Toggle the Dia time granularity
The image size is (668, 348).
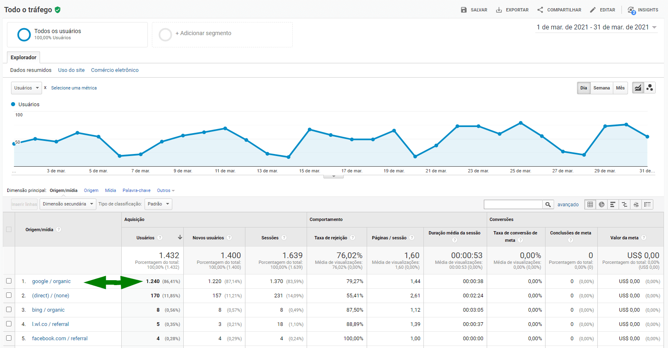[x=584, y=88]
